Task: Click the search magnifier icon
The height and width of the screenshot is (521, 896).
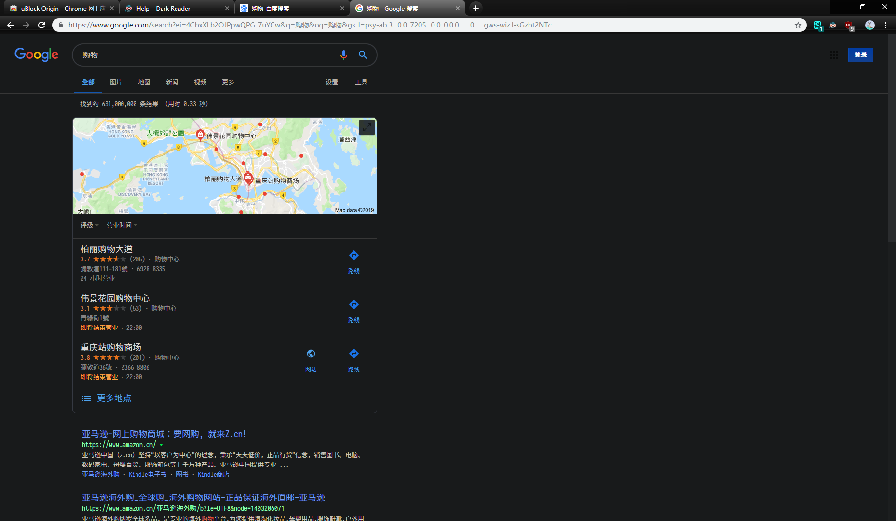Action: click(x=363, y=55)
